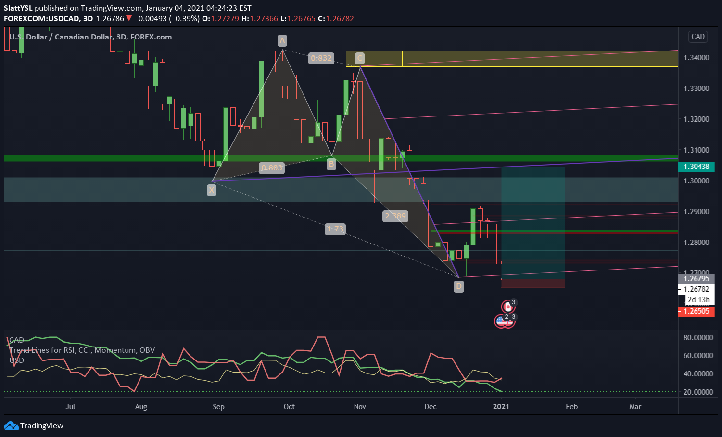Select the thick green horizontal band near 1.31000

[341, 158]
